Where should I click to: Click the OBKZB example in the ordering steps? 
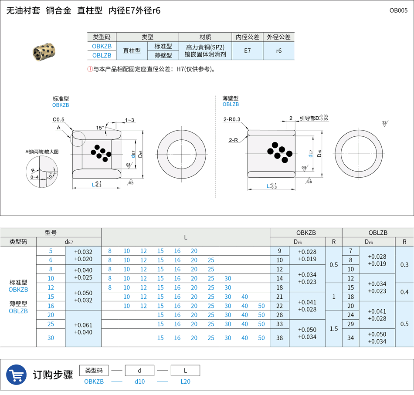pyautogui.click(x=94, y=381)
